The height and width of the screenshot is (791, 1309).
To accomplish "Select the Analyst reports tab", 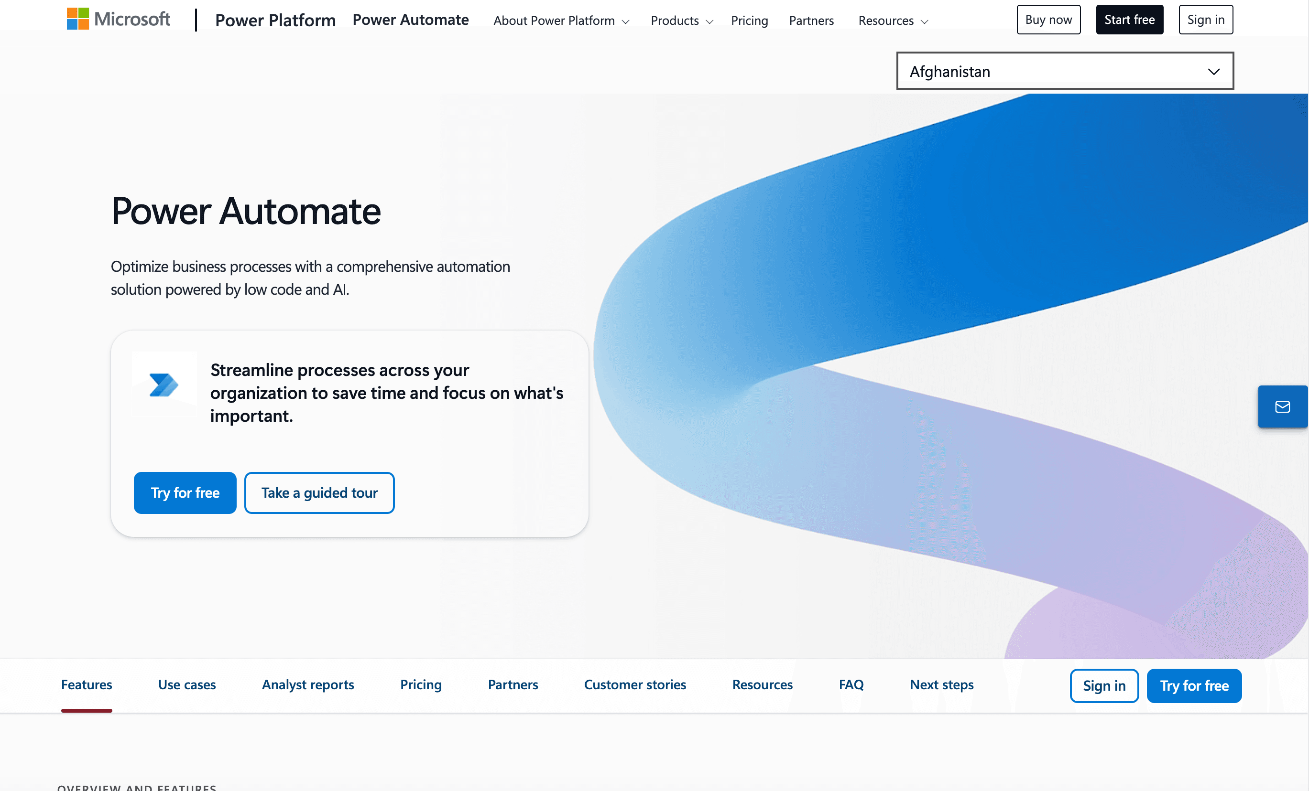I will [307, 685].
